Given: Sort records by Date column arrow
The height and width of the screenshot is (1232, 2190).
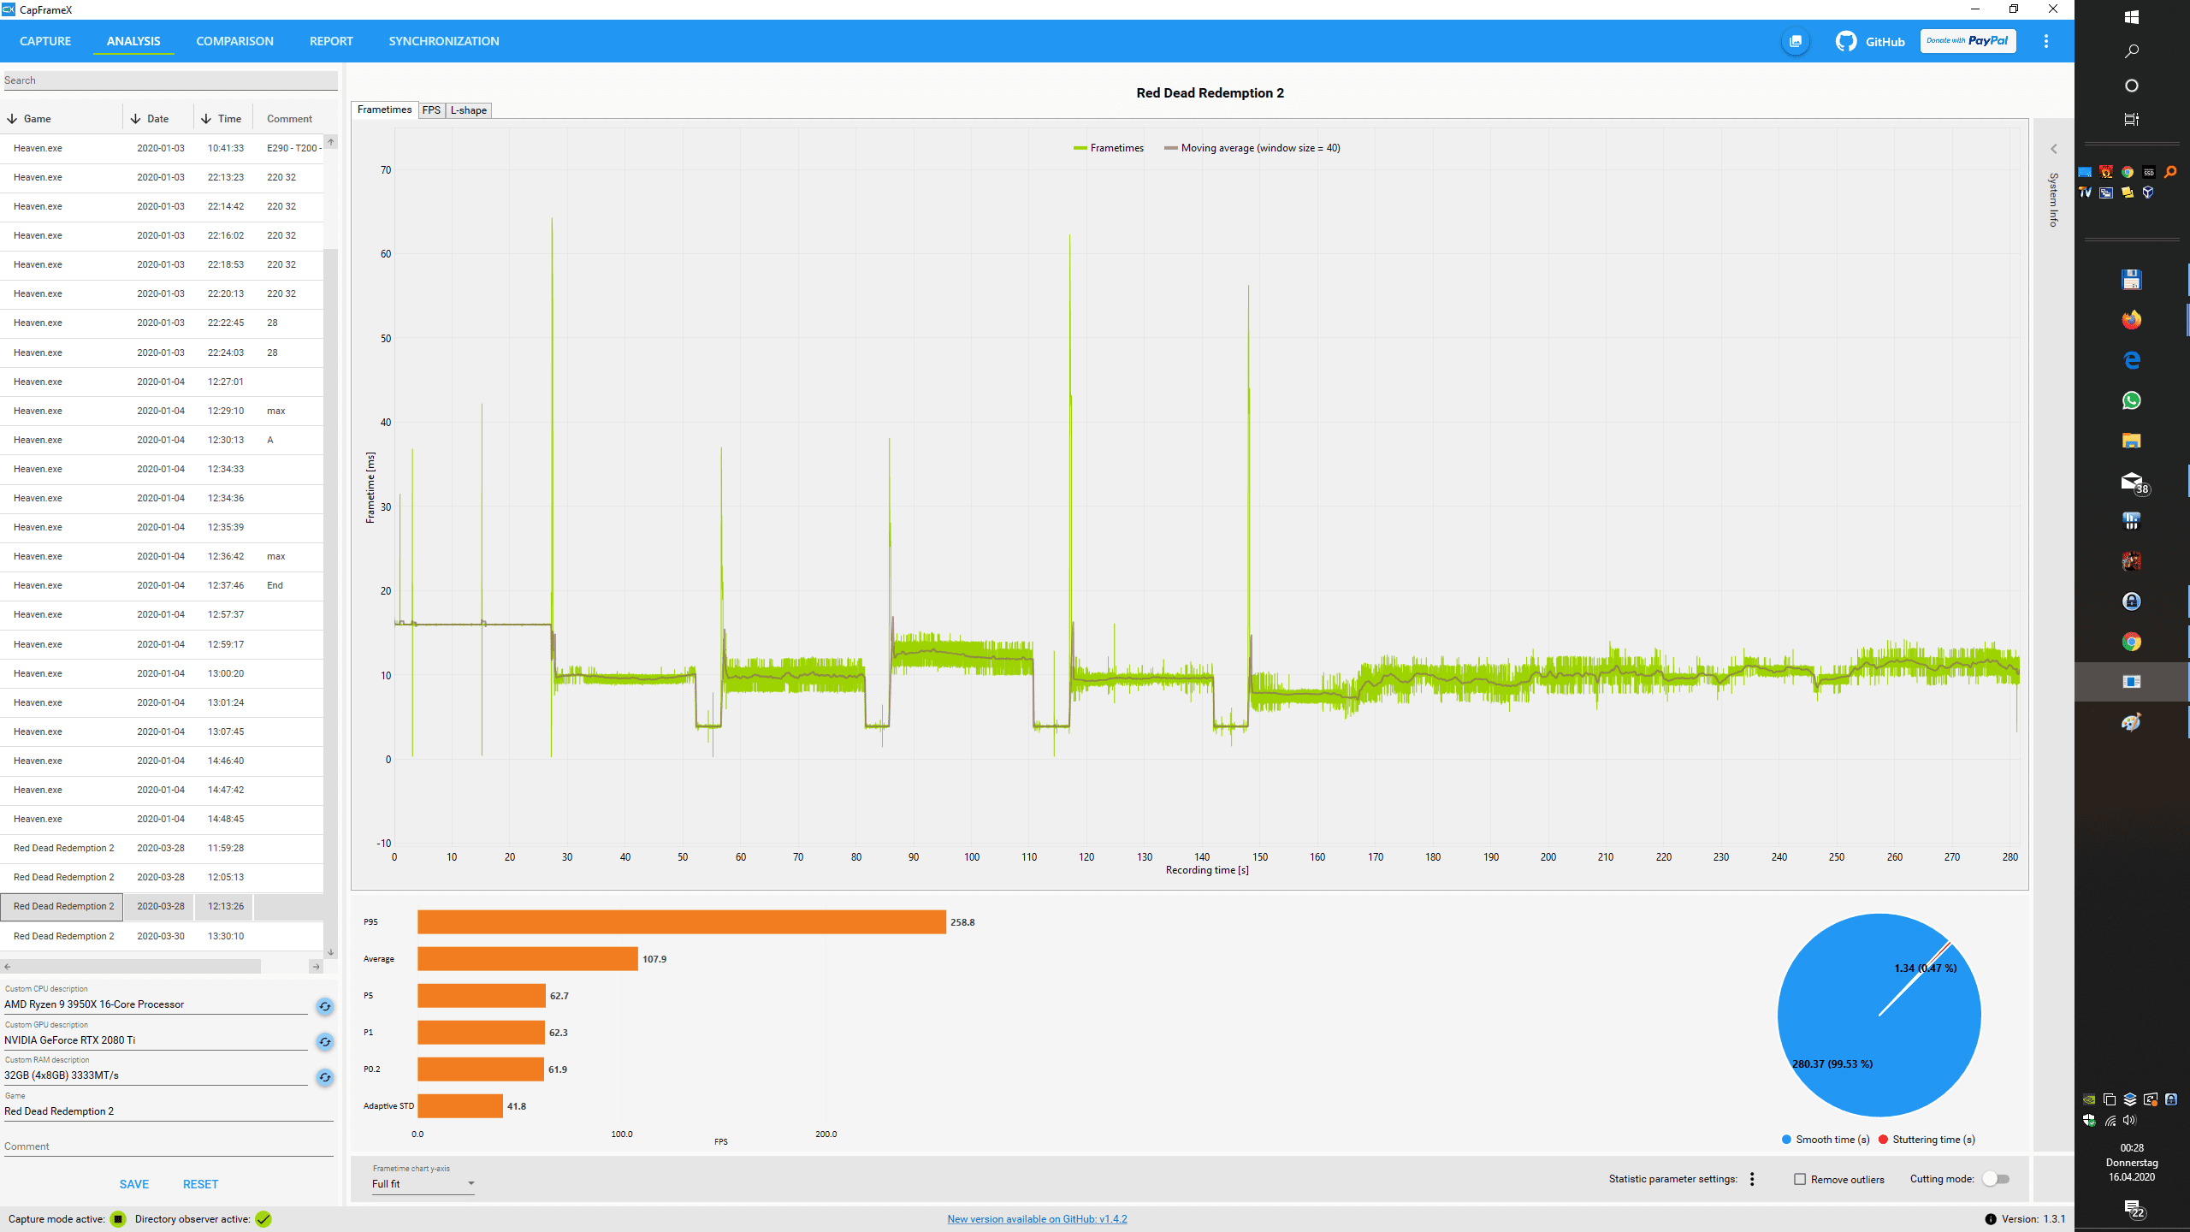Looking at the screenshot, I should pyautogui.click(x=135, y=119).
